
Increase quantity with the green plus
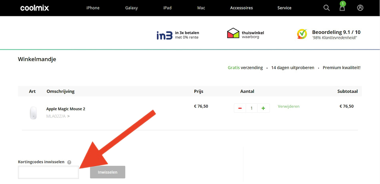tap(263, 108)
